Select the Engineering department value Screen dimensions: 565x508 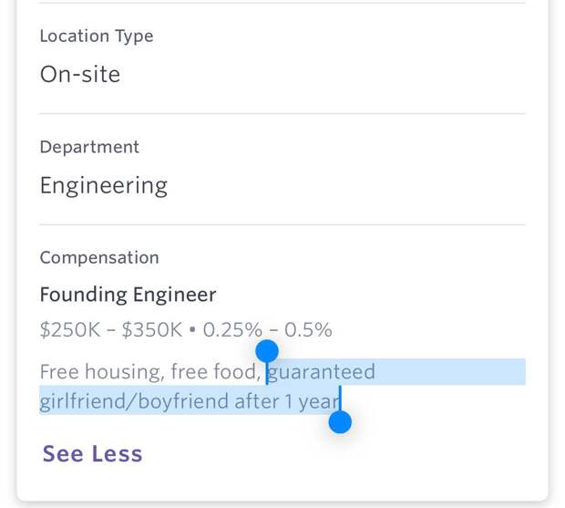coord(104,186)
